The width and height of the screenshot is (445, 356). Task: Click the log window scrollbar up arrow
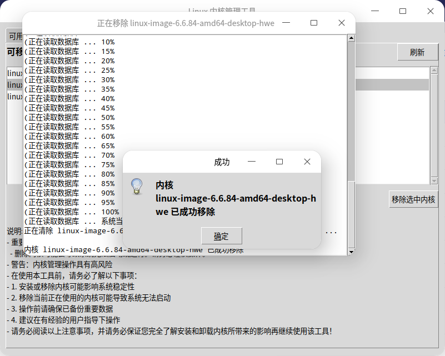tap(351, 38)
